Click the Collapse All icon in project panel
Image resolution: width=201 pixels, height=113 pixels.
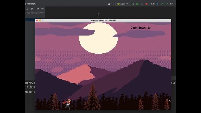point(32,9)
